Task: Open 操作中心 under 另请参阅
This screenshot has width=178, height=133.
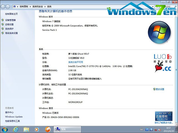Action: [9, 112]
